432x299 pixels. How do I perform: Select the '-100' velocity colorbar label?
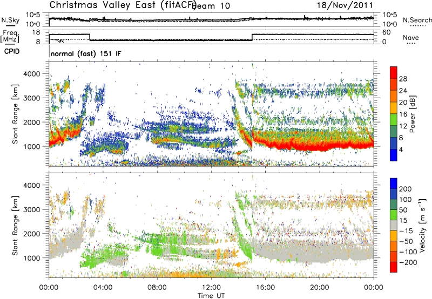[x=408, y=252]
